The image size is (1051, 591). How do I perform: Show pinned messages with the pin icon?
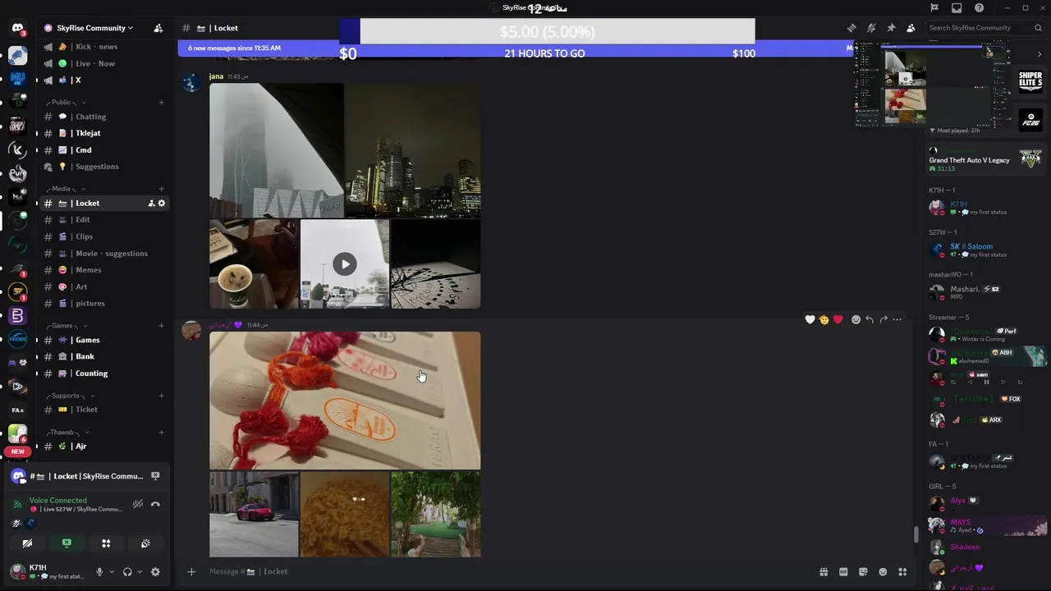891,28
